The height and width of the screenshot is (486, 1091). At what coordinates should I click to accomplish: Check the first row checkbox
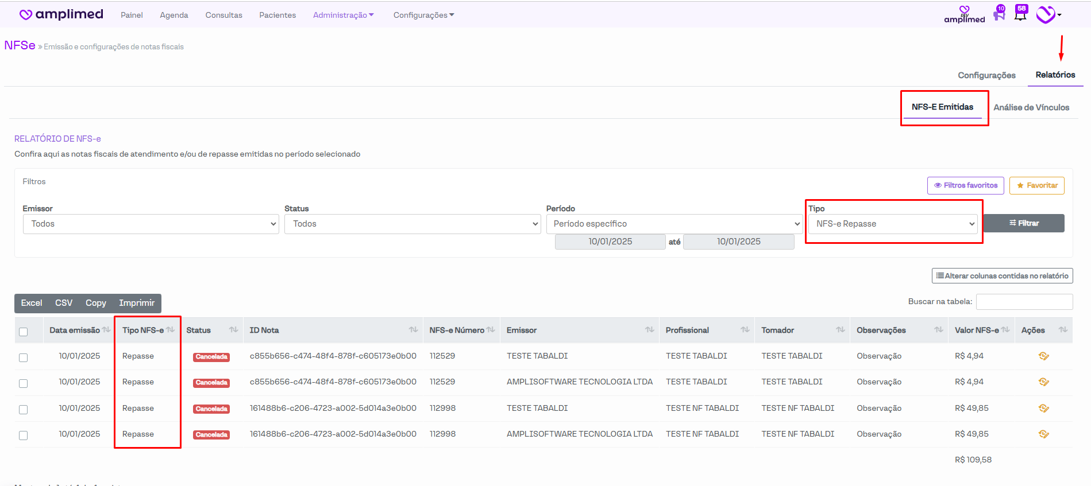[24, 357]
